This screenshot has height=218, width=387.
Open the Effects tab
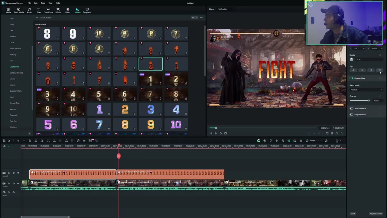point(58,11)
